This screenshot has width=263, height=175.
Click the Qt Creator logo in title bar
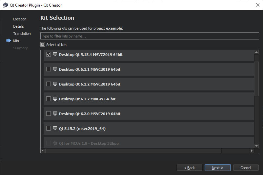click(5, 5)
